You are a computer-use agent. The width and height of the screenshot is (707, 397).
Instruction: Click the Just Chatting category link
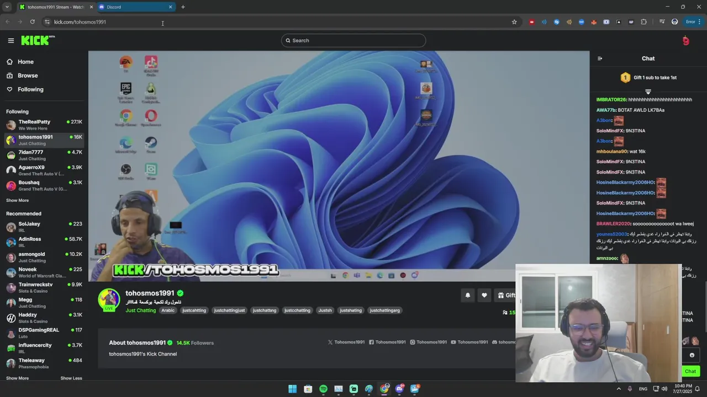140,310
